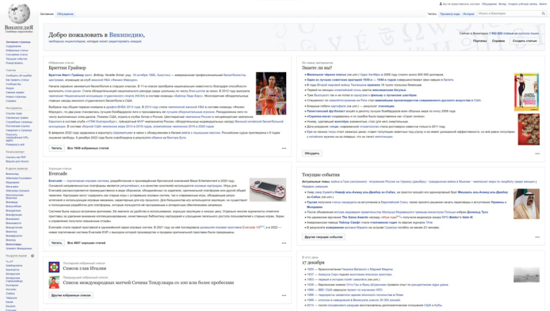Open language settings gear beside На других языках
This screenshot has width=550, height=311.
click(34, 256)
